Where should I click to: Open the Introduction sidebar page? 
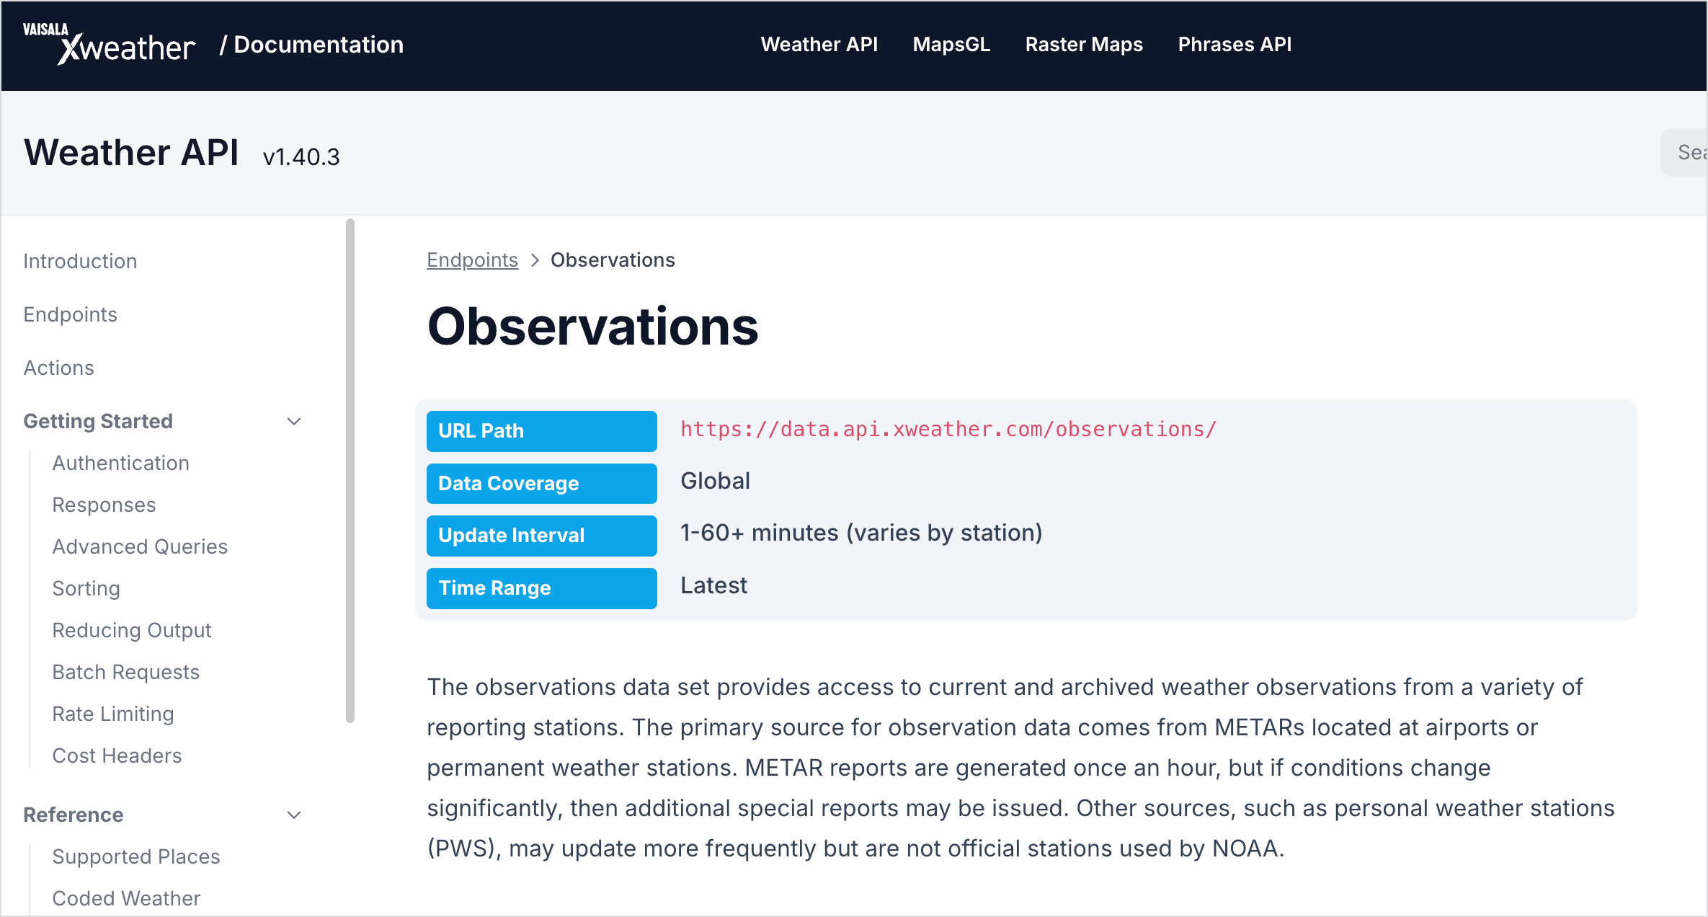point(80,261)
